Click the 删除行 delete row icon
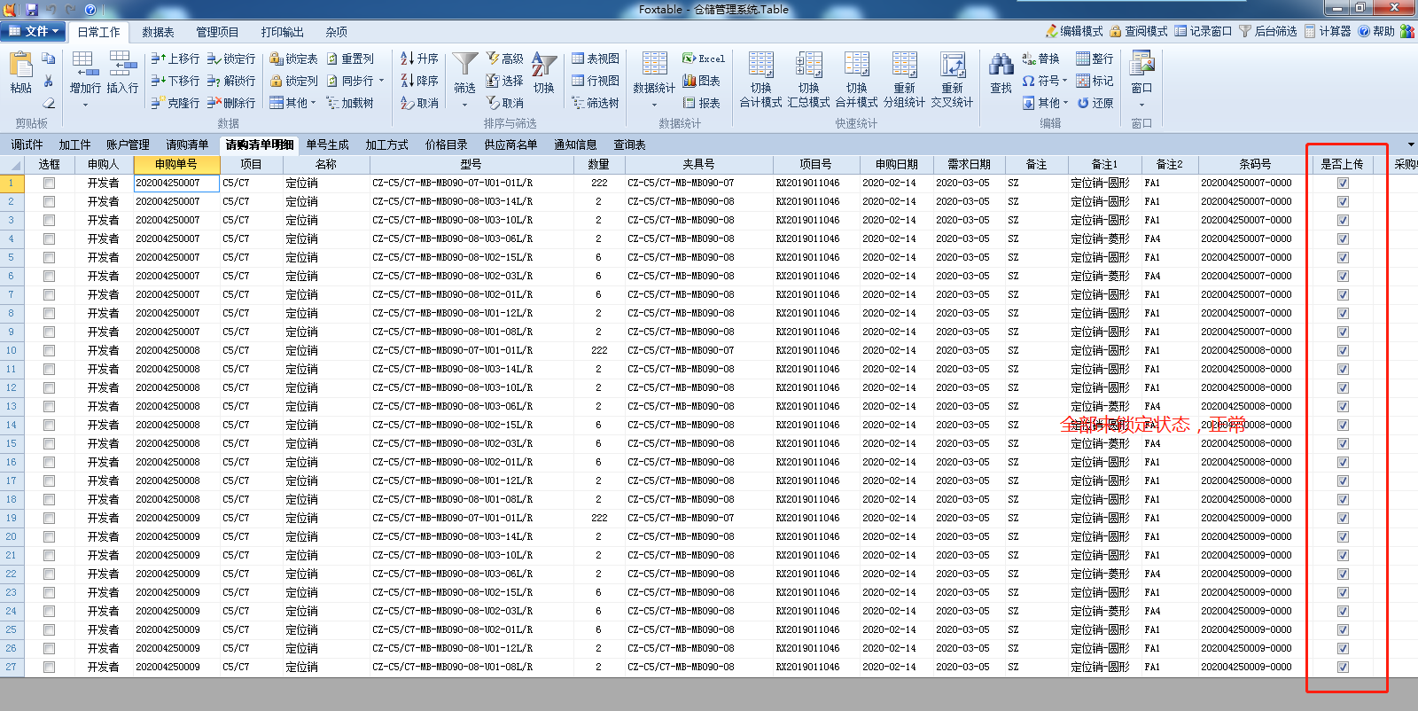This screenshot has height=711, width=1418. [x=214, y=103]
